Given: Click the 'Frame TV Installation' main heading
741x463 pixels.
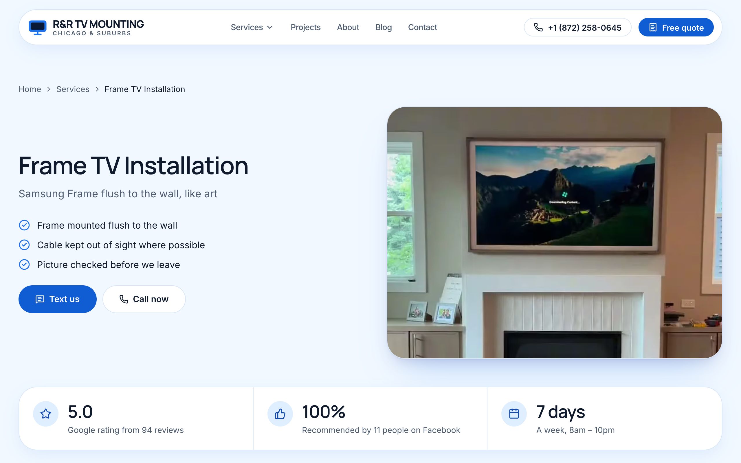Looking at the screenshot, I should 133,166.
